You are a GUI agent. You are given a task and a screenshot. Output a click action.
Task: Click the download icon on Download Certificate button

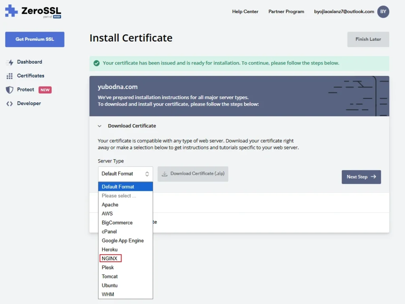(165, 174)
